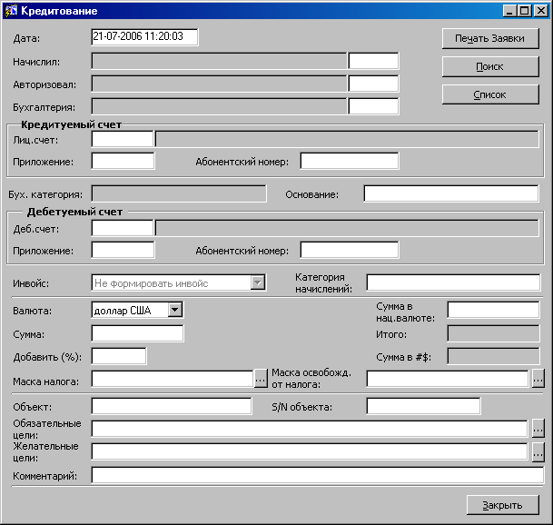553x525 pixels.
Task: Click the Добавить (%) field
Action: (119, 356)
